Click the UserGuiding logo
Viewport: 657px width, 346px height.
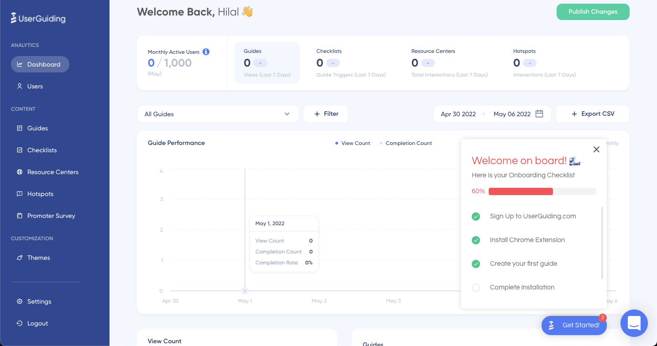(x=38, y=18)
